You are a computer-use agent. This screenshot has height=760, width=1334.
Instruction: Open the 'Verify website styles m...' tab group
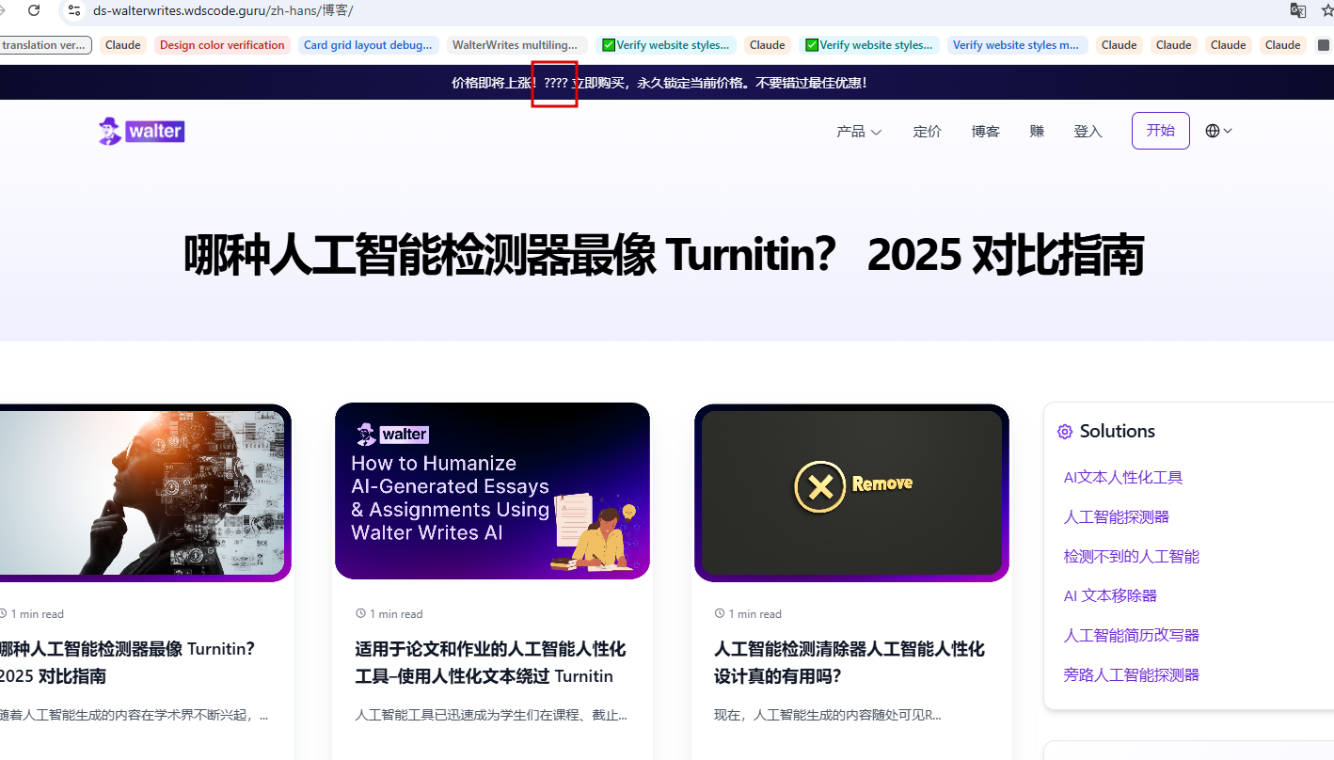1016,45
